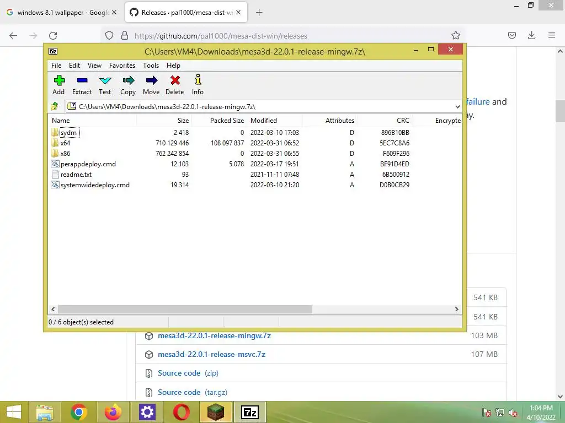Select the x64 folder
Viewport: 565px width, 423px height.
pos(65,143)
